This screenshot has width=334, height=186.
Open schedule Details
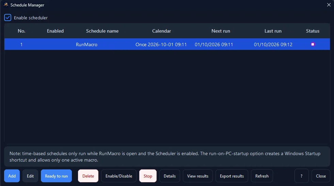170,176
